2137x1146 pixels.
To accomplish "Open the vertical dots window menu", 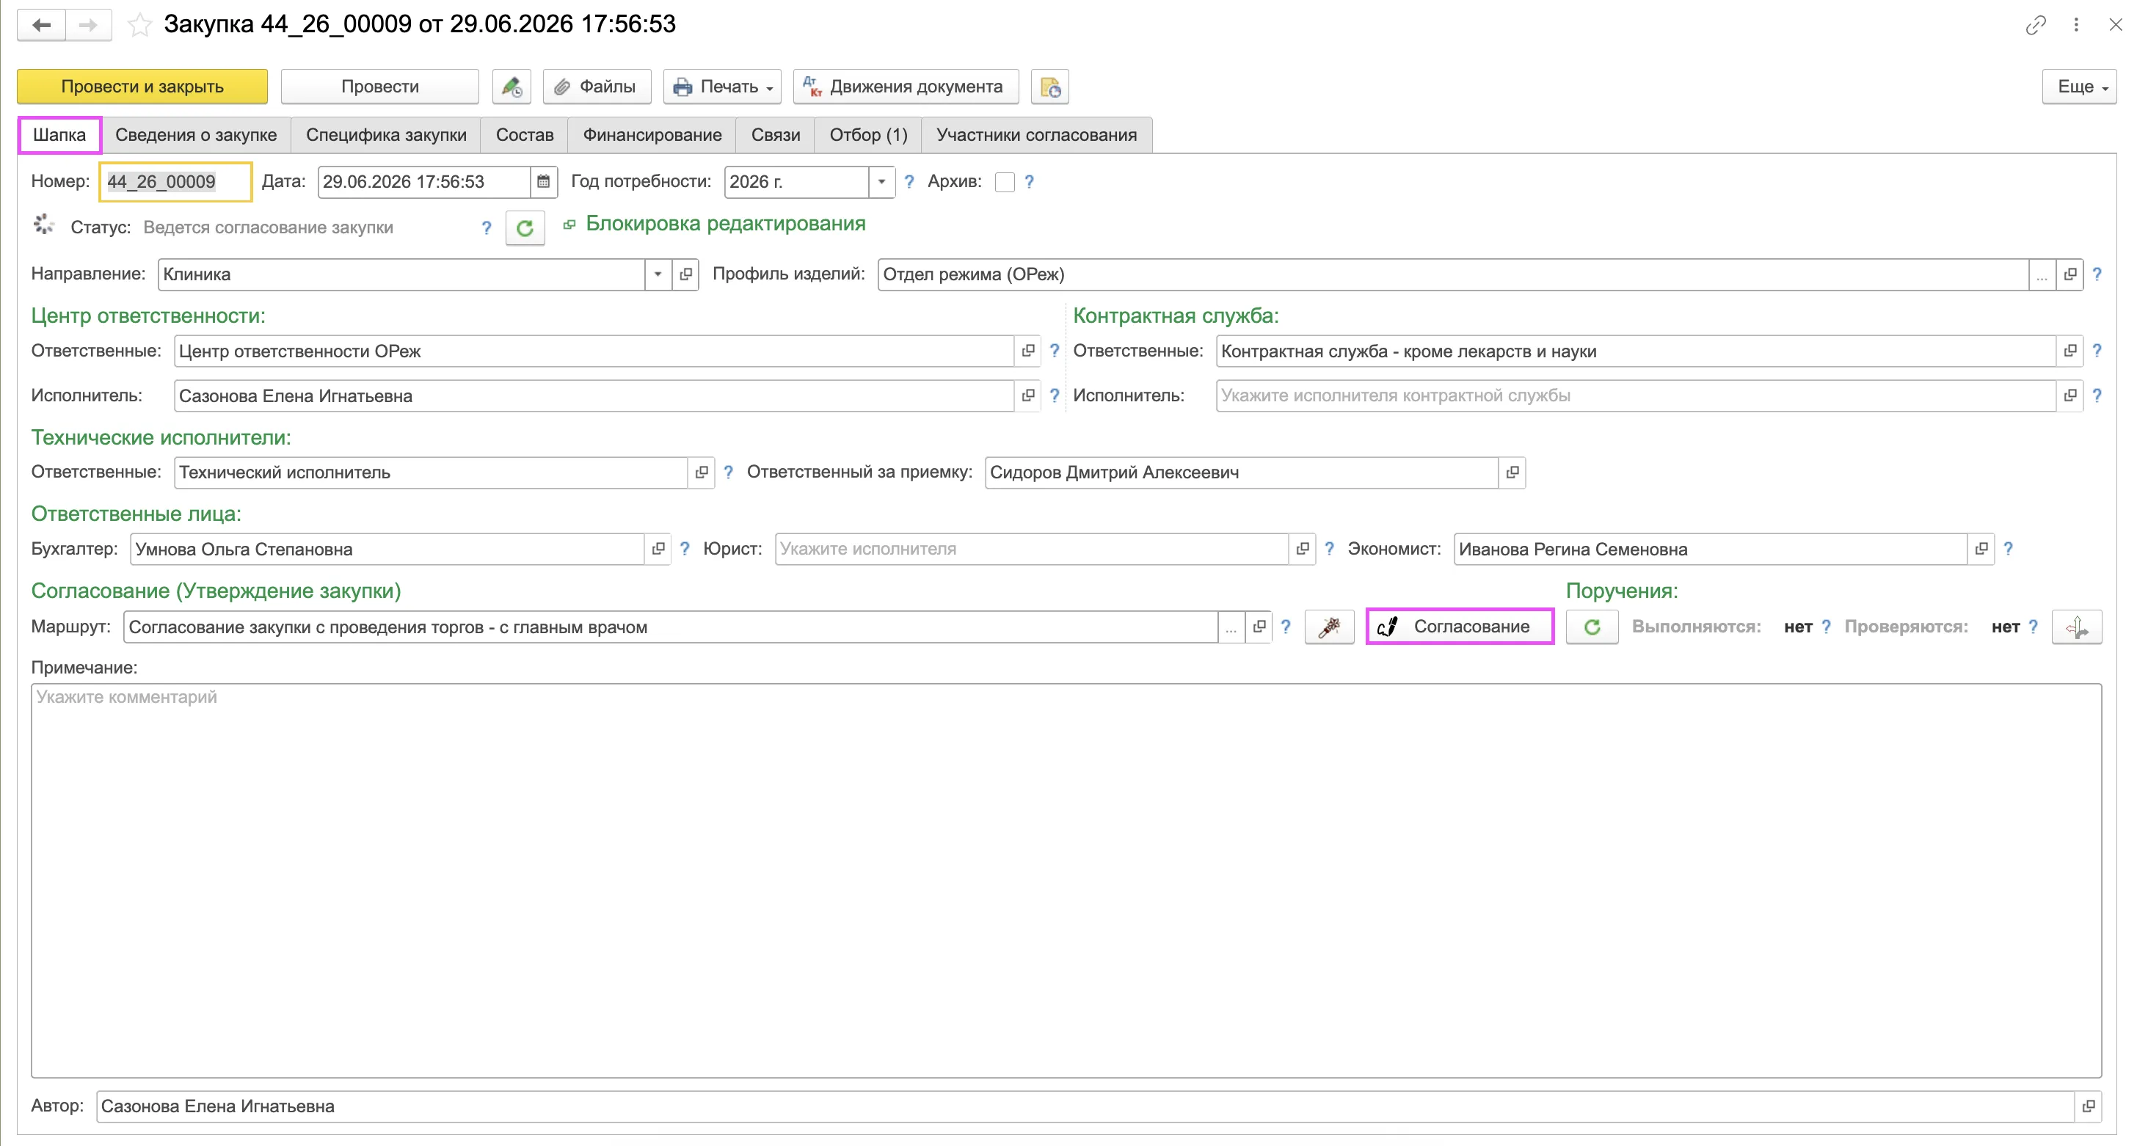I will (x=2075, y=25).
